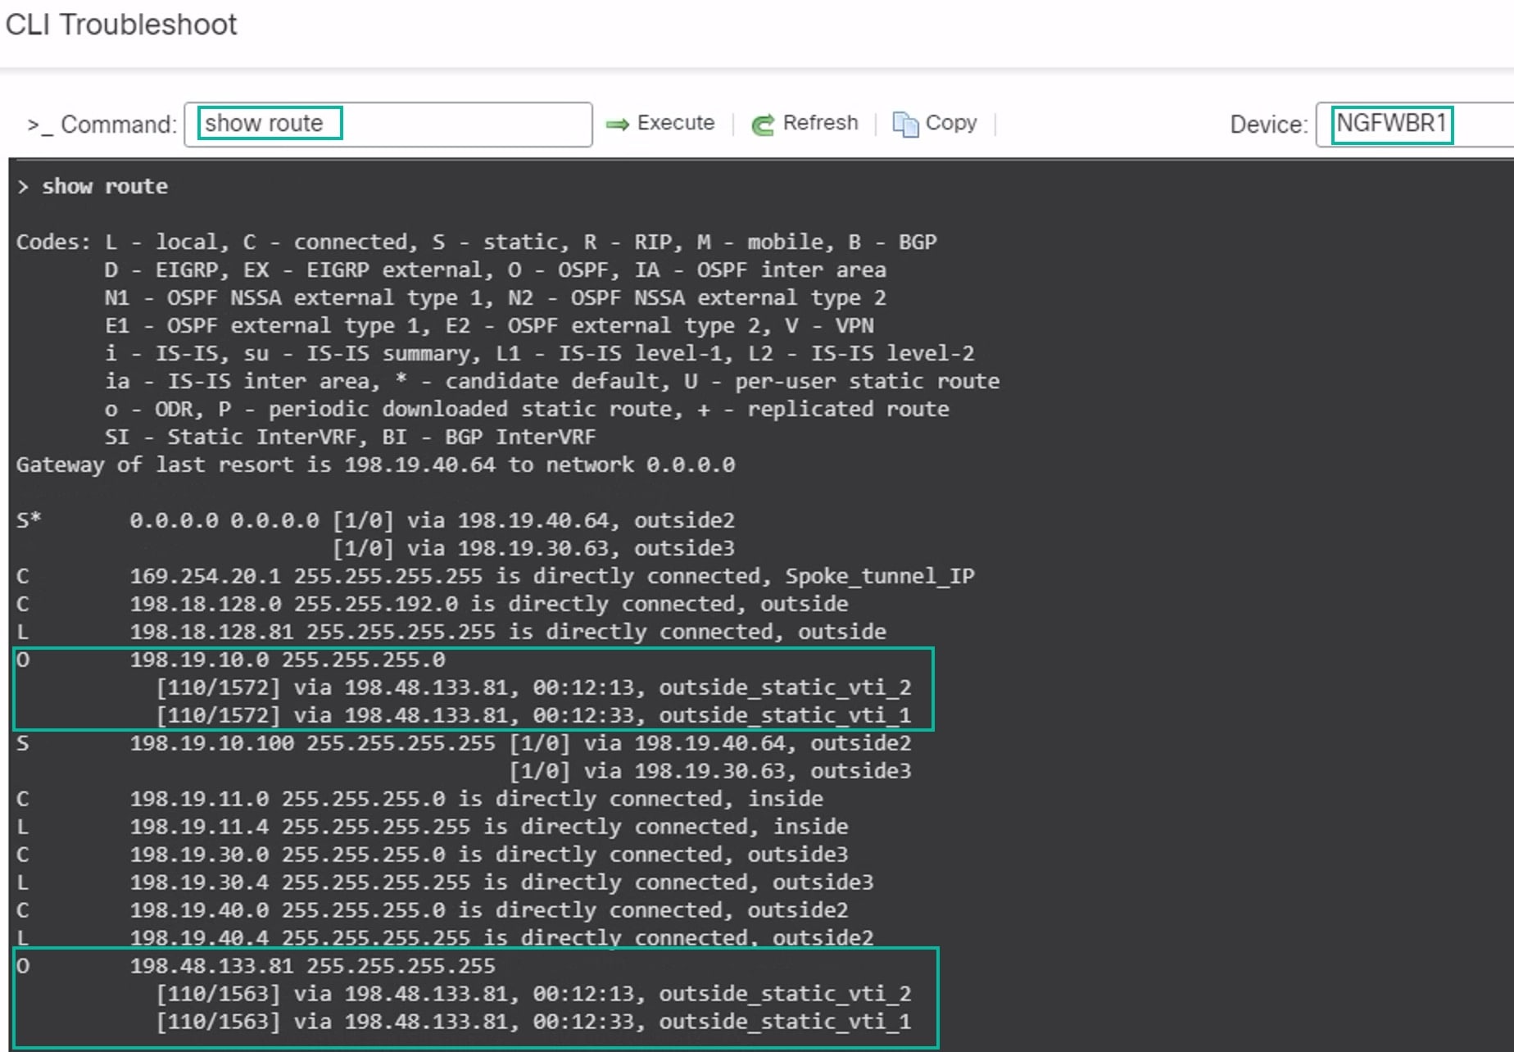Click the Copy pages icon
Image resolution: width=1514 pixels, height=1052 pixels.
906,123
